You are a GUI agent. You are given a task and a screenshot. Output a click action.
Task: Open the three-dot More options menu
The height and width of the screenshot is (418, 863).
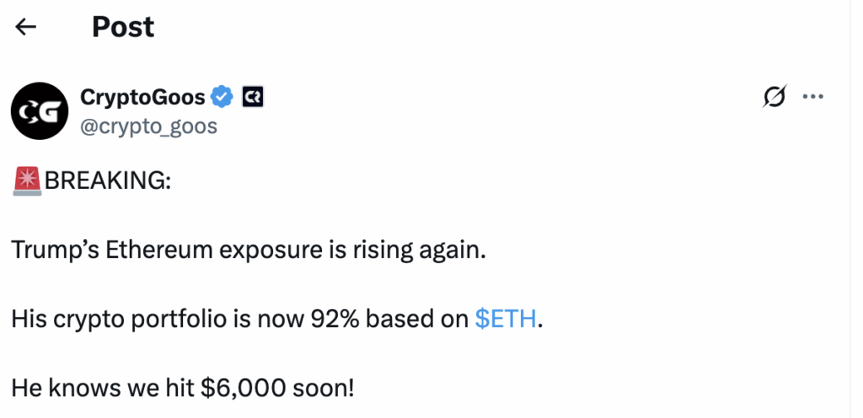(x=813, y=97)
